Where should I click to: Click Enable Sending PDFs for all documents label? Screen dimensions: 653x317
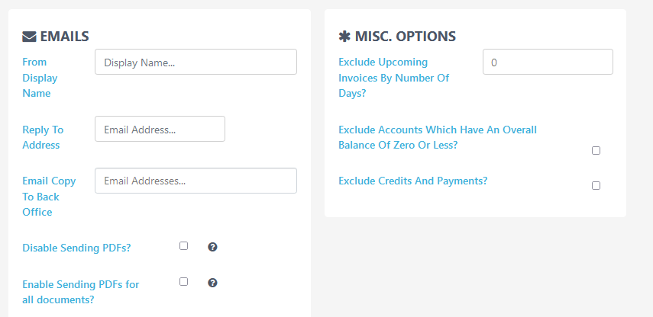[x=81, y=292]
